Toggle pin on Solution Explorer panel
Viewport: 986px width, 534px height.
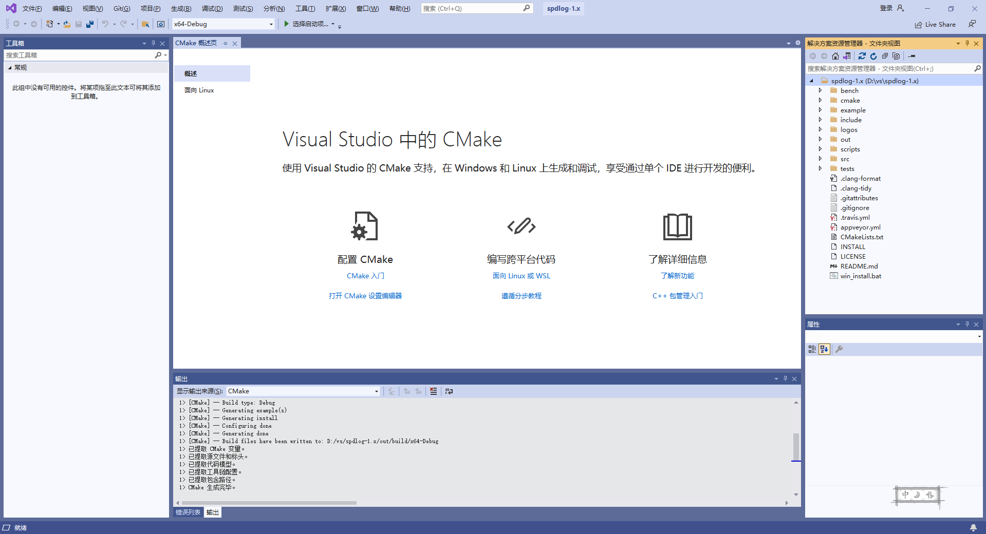tap(967, 43)
